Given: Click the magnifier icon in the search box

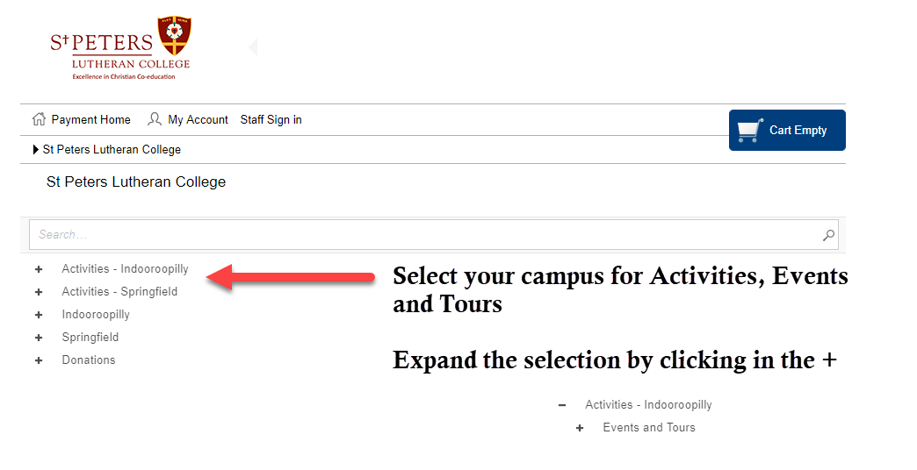Looking at the screenshot, I should [828, 235].
